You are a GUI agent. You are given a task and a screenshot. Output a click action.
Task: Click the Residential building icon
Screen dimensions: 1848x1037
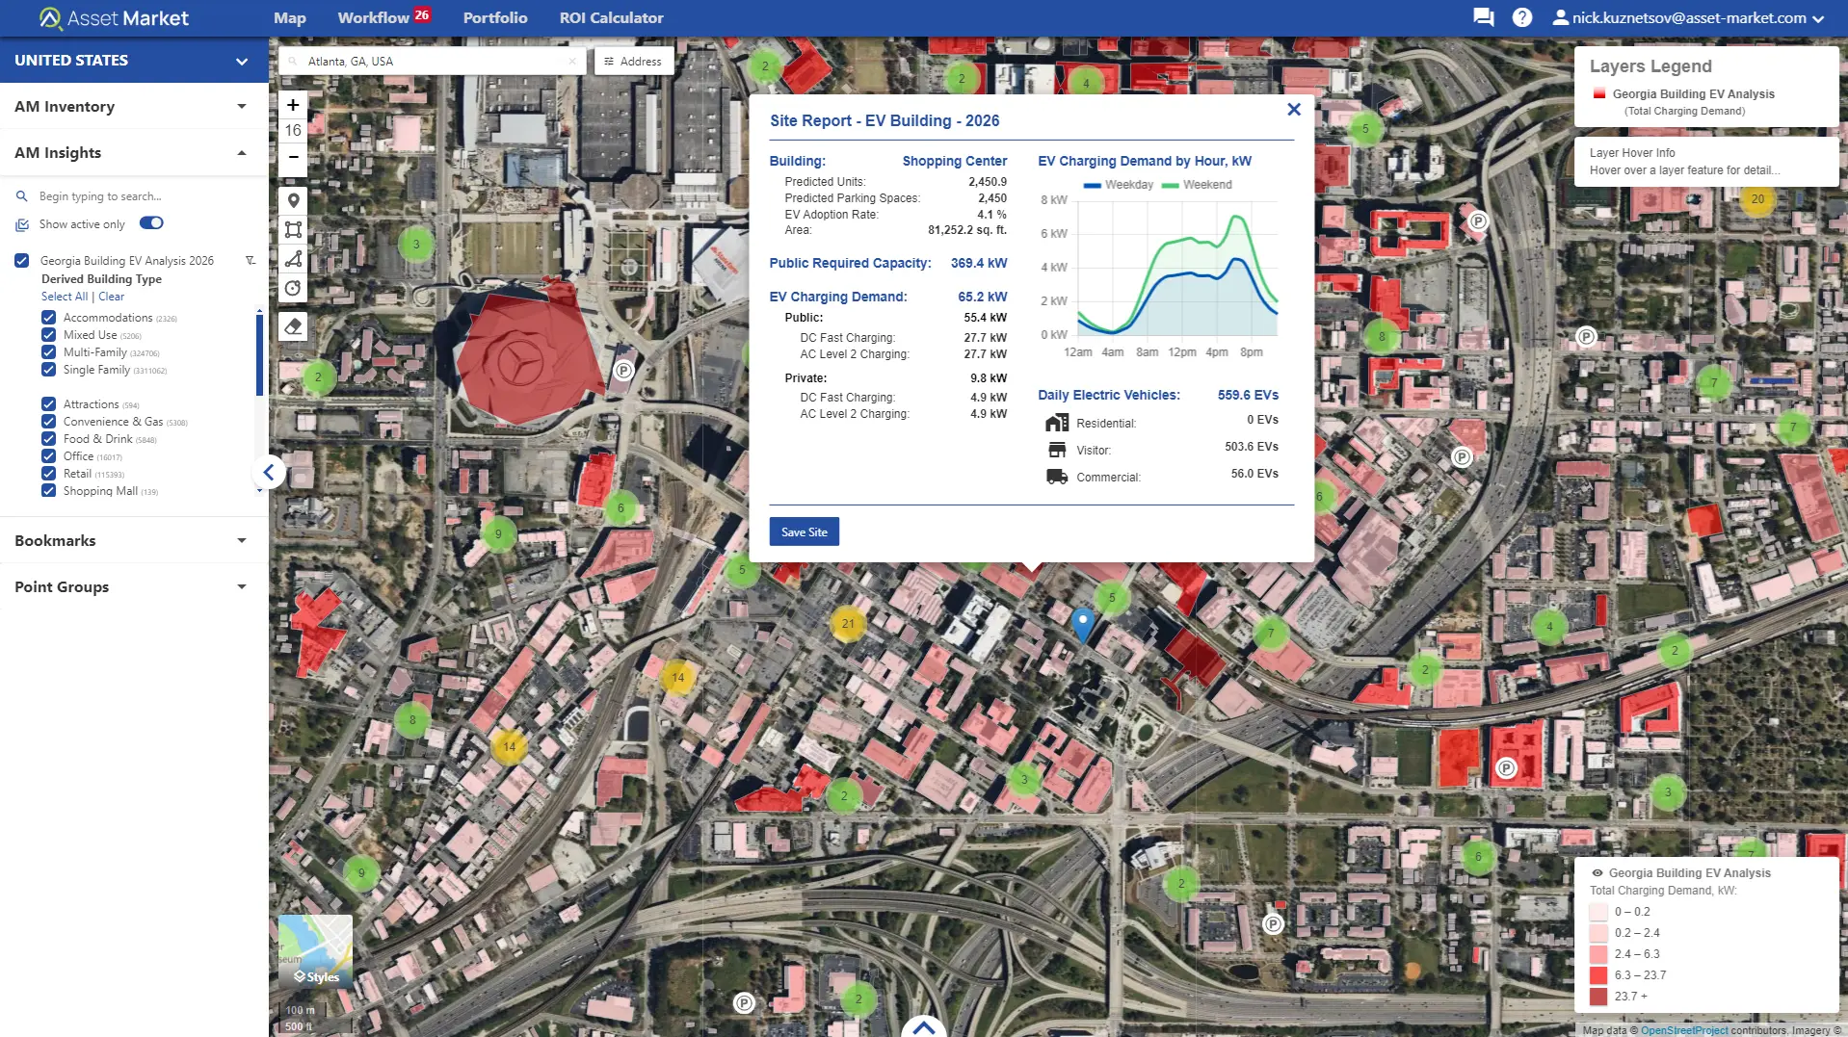1057,422
